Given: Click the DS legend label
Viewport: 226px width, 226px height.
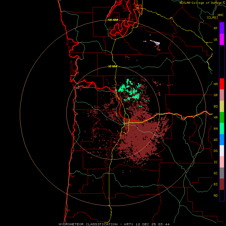Looking at the screenshot, I should pos(215,151).
